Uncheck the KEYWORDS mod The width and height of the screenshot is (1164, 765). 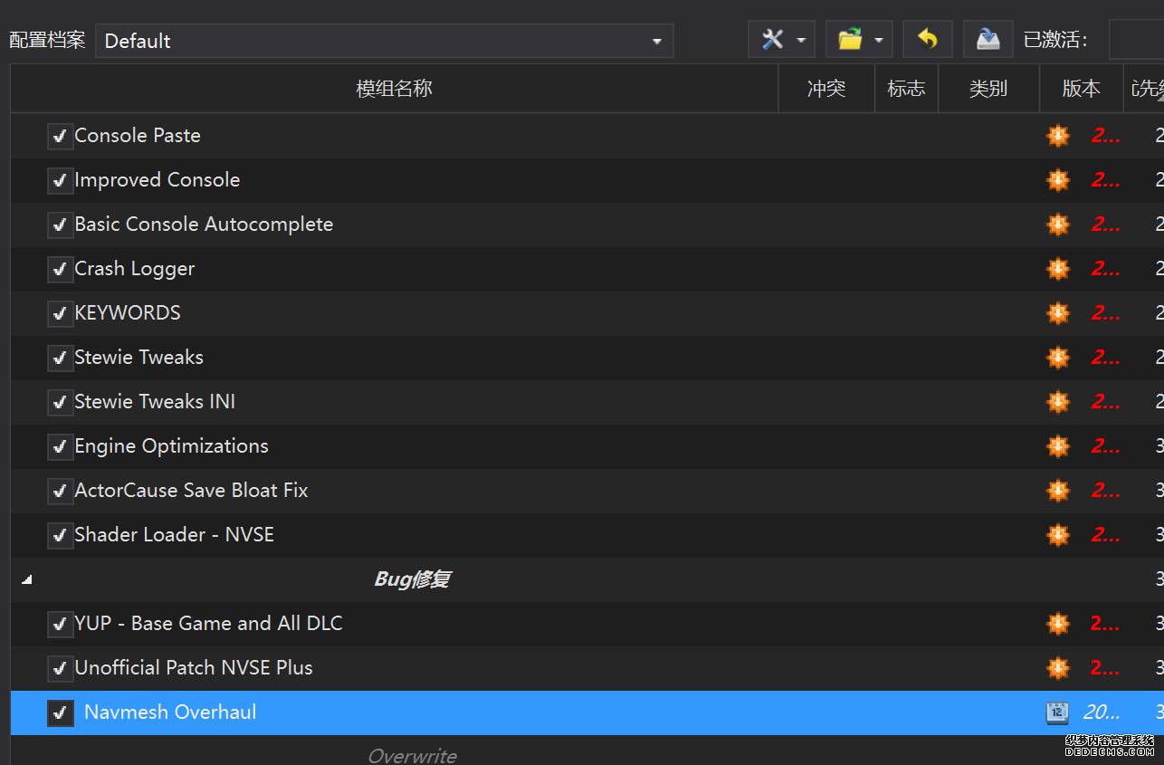coord(60,313)
